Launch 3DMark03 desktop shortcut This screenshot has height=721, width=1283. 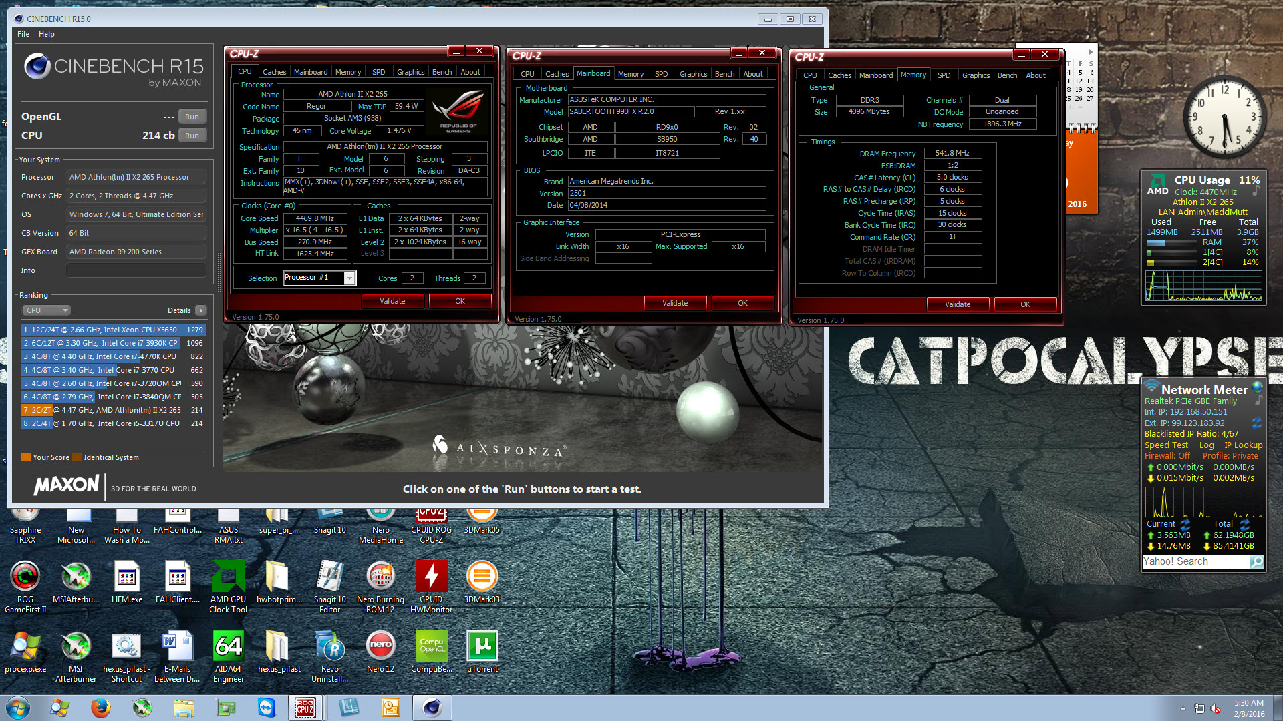[x=482, y=582]
